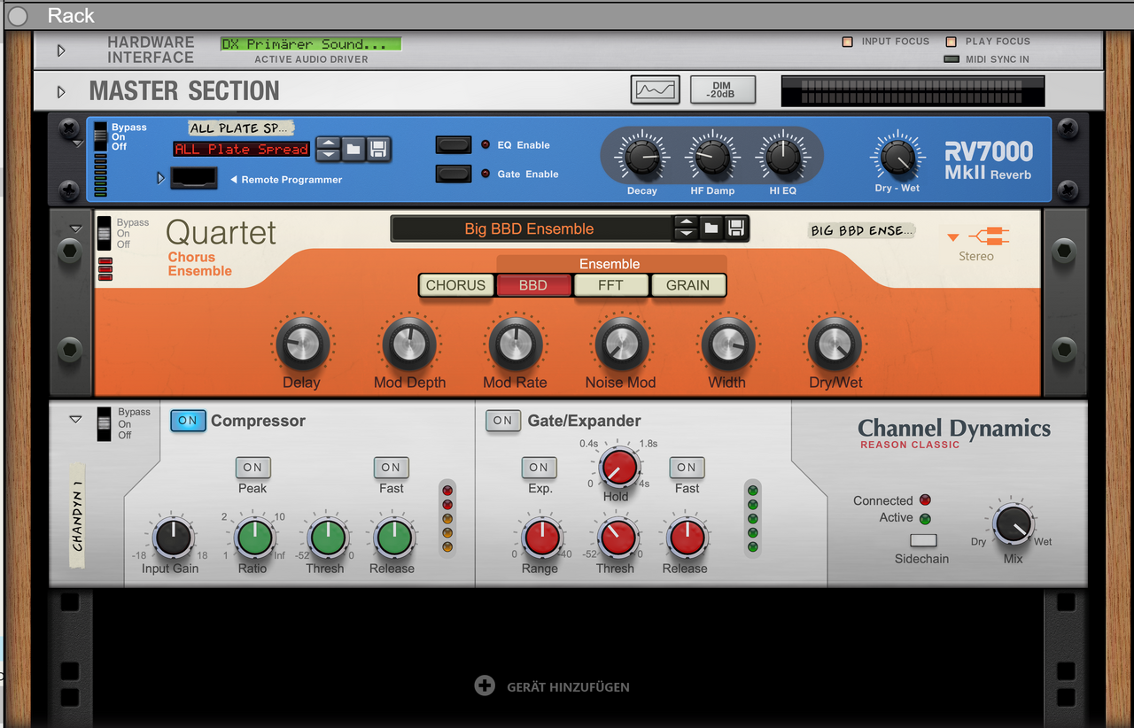Click the plus icon to add device
1134x728 pixels.
[x=485, y=685]
